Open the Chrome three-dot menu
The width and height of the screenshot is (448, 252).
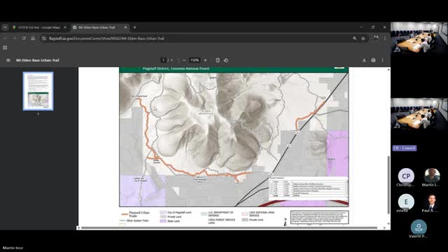point(385,38)
